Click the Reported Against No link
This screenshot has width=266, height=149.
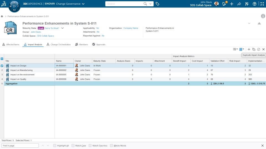[103, 36]
